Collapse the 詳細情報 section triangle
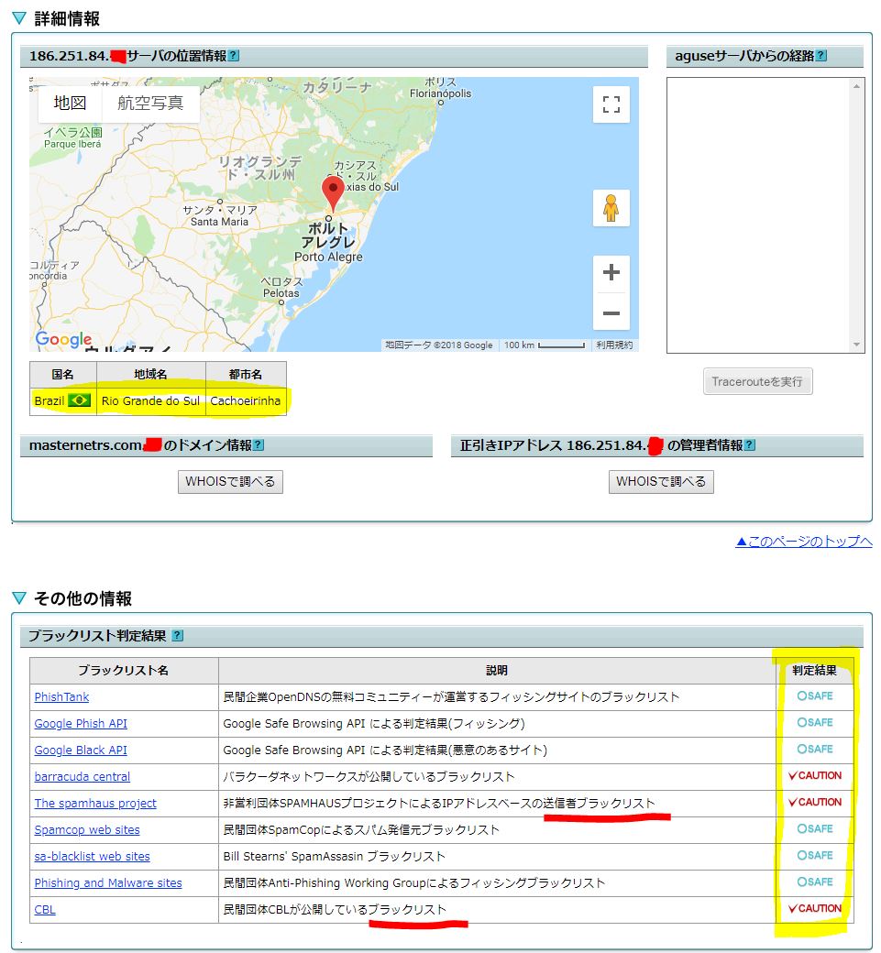The image size is (881, 953). tap(19, 18)
